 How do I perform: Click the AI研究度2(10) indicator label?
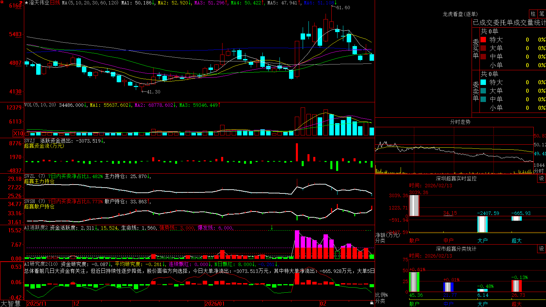(41, 264)
